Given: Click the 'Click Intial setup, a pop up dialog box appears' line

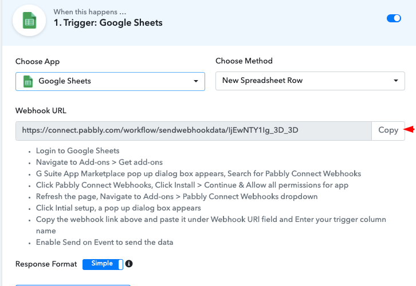Looking at the screenshot, I should (x=119, y=208).
